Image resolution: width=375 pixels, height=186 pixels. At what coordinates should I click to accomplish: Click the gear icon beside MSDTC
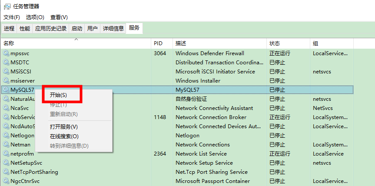[6, 62]
